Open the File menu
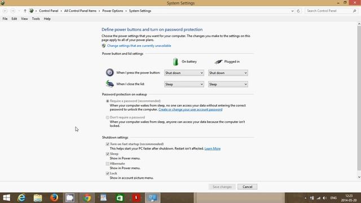The height and width of the screenshot is (203, 361). (x=5, y=19)
